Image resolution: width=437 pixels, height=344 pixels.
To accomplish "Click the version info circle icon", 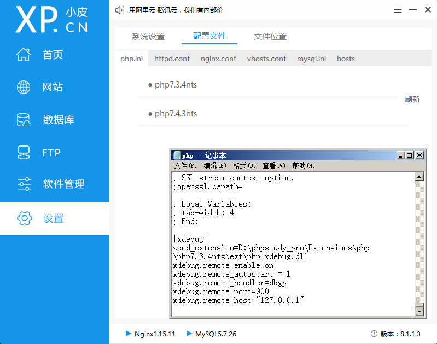I will coord(374,334).
